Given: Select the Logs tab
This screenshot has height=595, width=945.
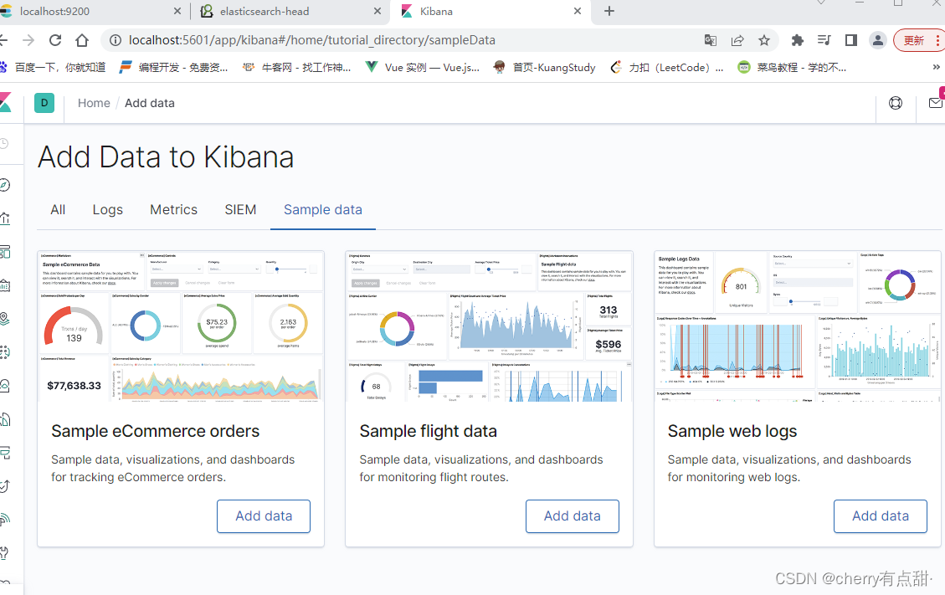Looking at the screenshot, I should click(108, 210).
